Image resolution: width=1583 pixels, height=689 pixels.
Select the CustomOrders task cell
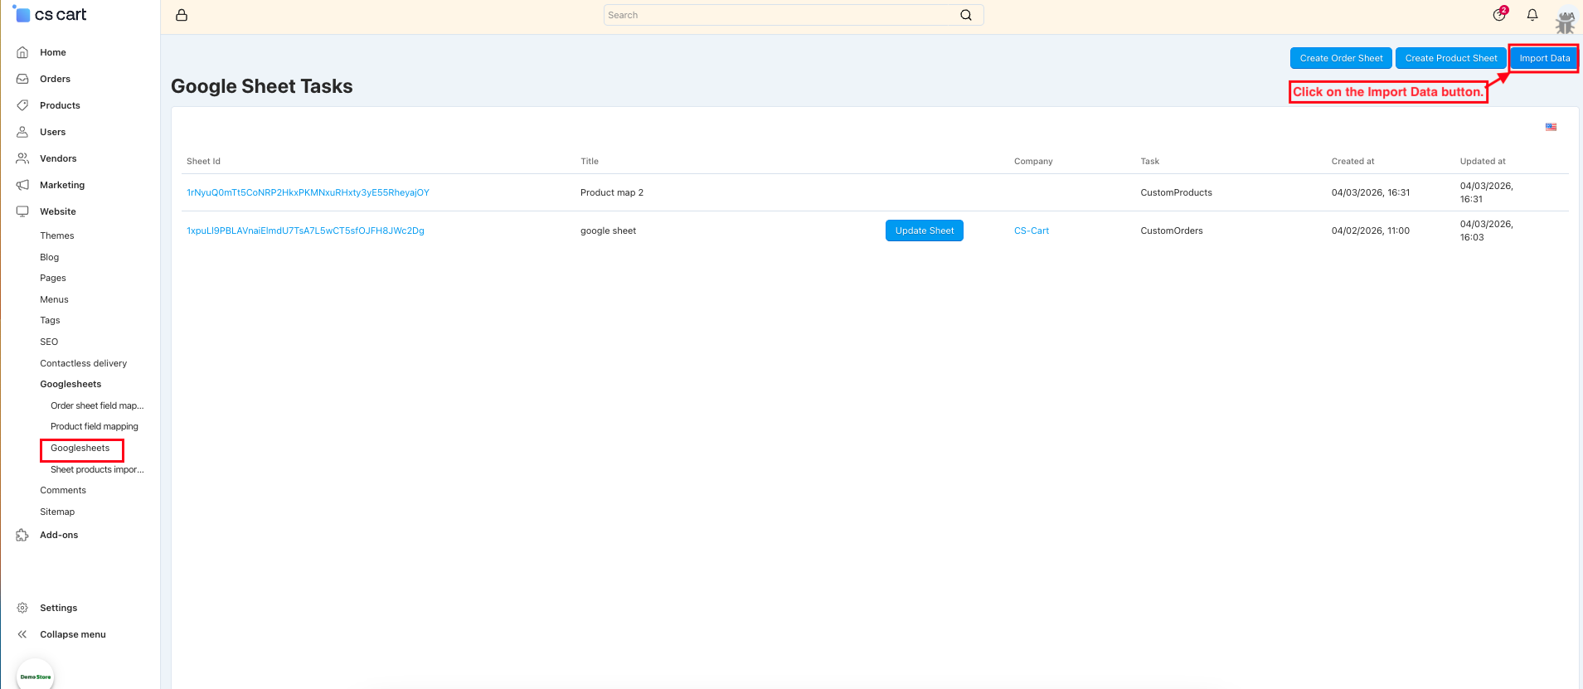point(1172,230)
